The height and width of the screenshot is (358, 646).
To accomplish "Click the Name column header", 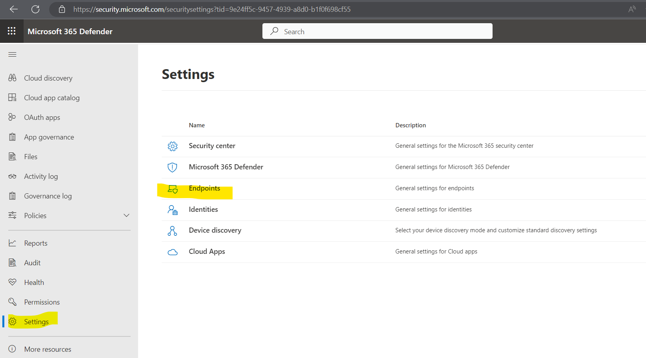I will coord(197,125).
